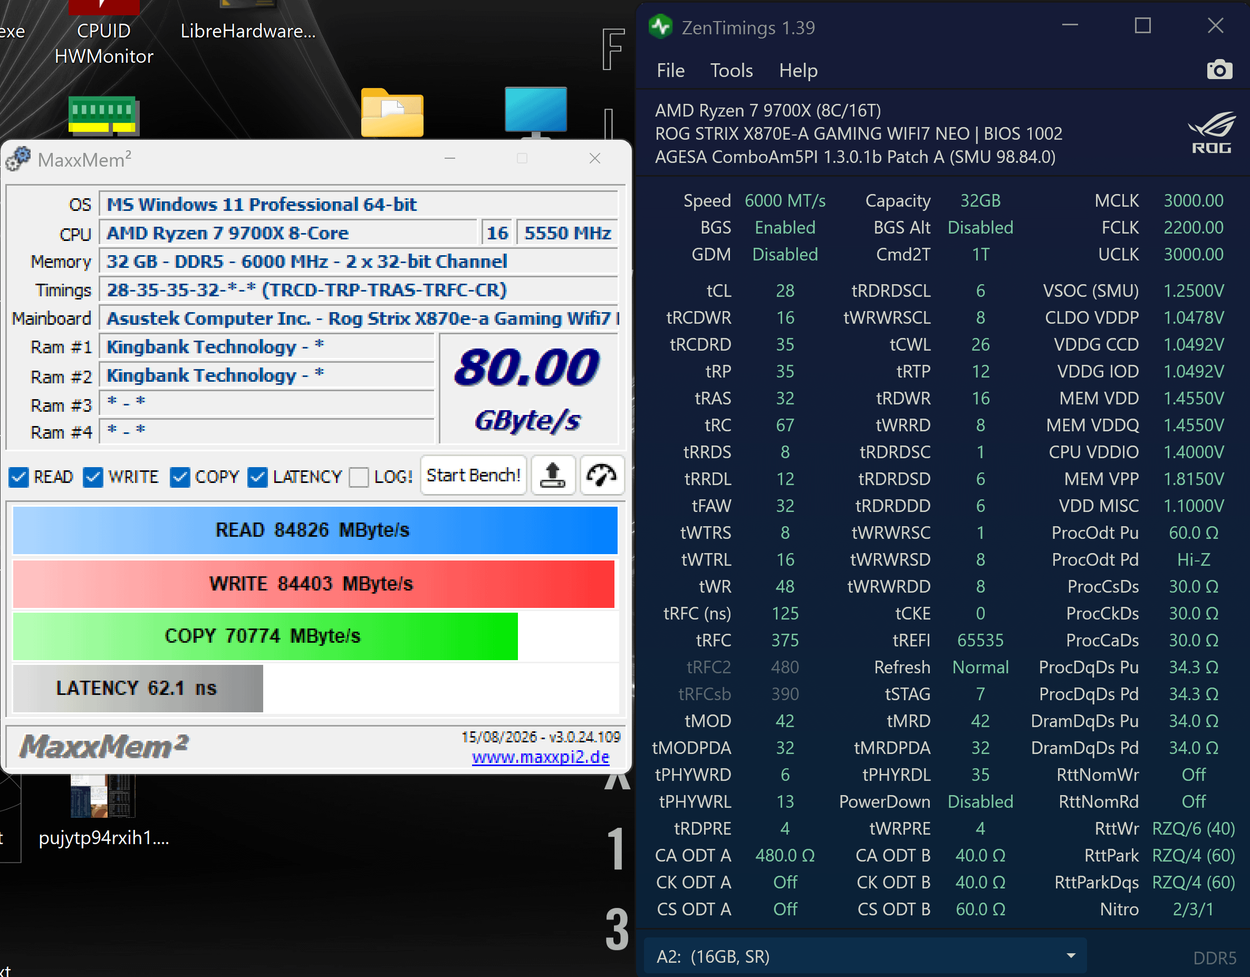Click the AMD Ryzen 7 9700X (8C/16T) text in ZenTimings

pyautogui.click(x=768, y=110)
